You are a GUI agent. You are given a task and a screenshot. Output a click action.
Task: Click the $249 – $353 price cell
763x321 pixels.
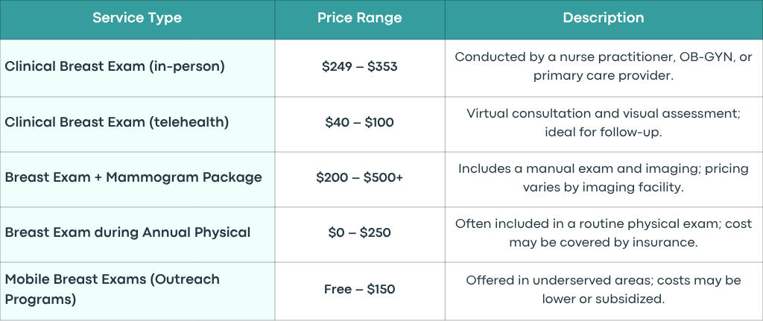[360, 68]
